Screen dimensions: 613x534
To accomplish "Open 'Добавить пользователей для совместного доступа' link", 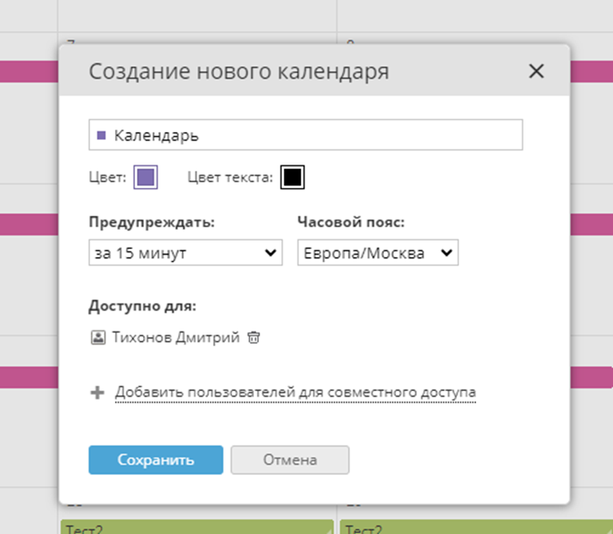I will click(295, 393).
